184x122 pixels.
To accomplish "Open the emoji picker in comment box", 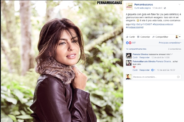I will pyautogui.click(x=178, y=77).
